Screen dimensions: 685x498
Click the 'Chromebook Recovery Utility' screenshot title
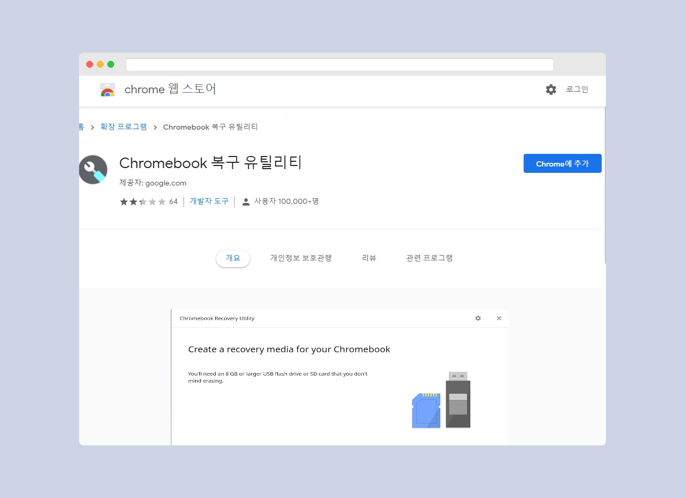(217, 318)
